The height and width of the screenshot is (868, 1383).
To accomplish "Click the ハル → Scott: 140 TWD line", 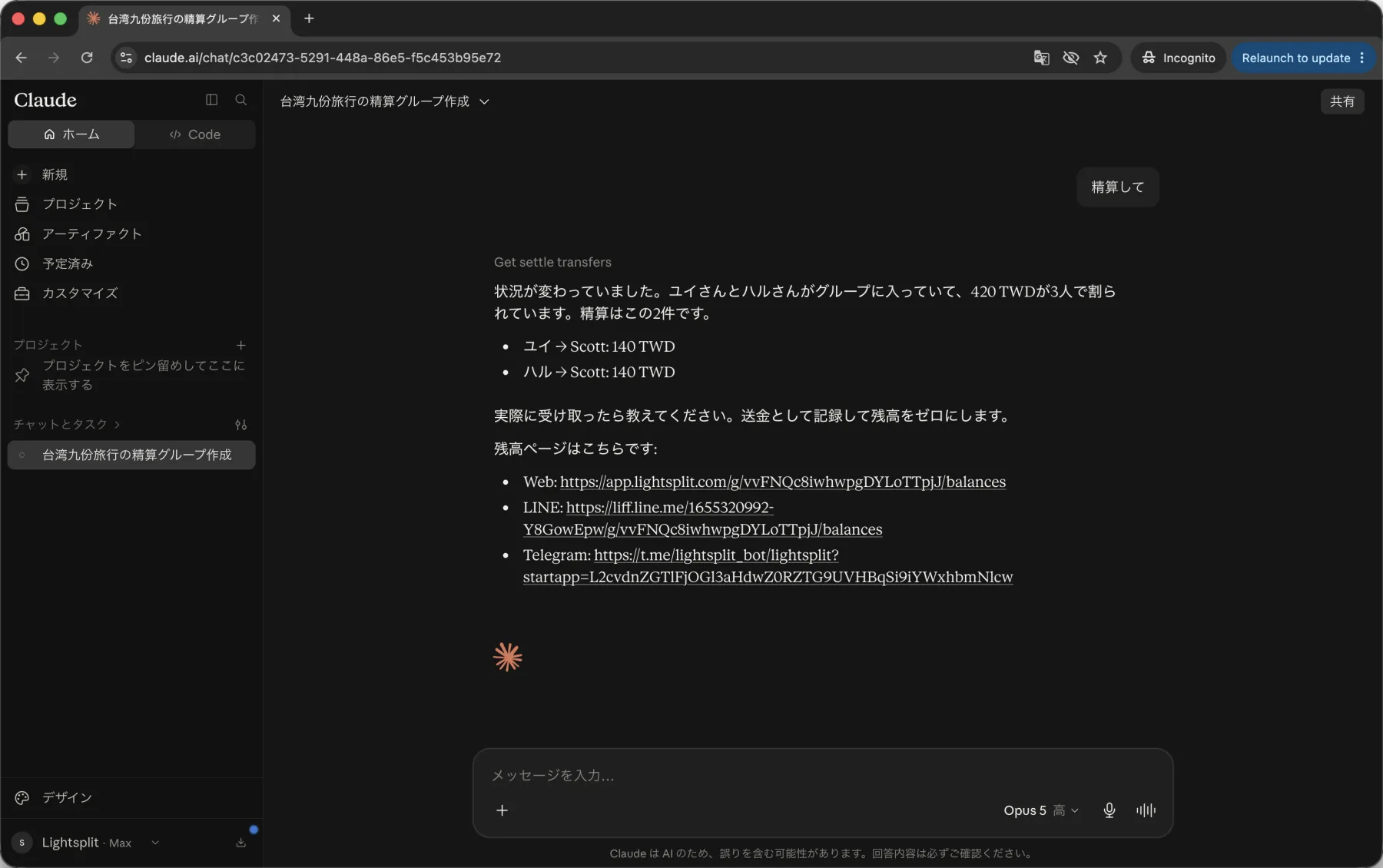I will coord(599,372).
